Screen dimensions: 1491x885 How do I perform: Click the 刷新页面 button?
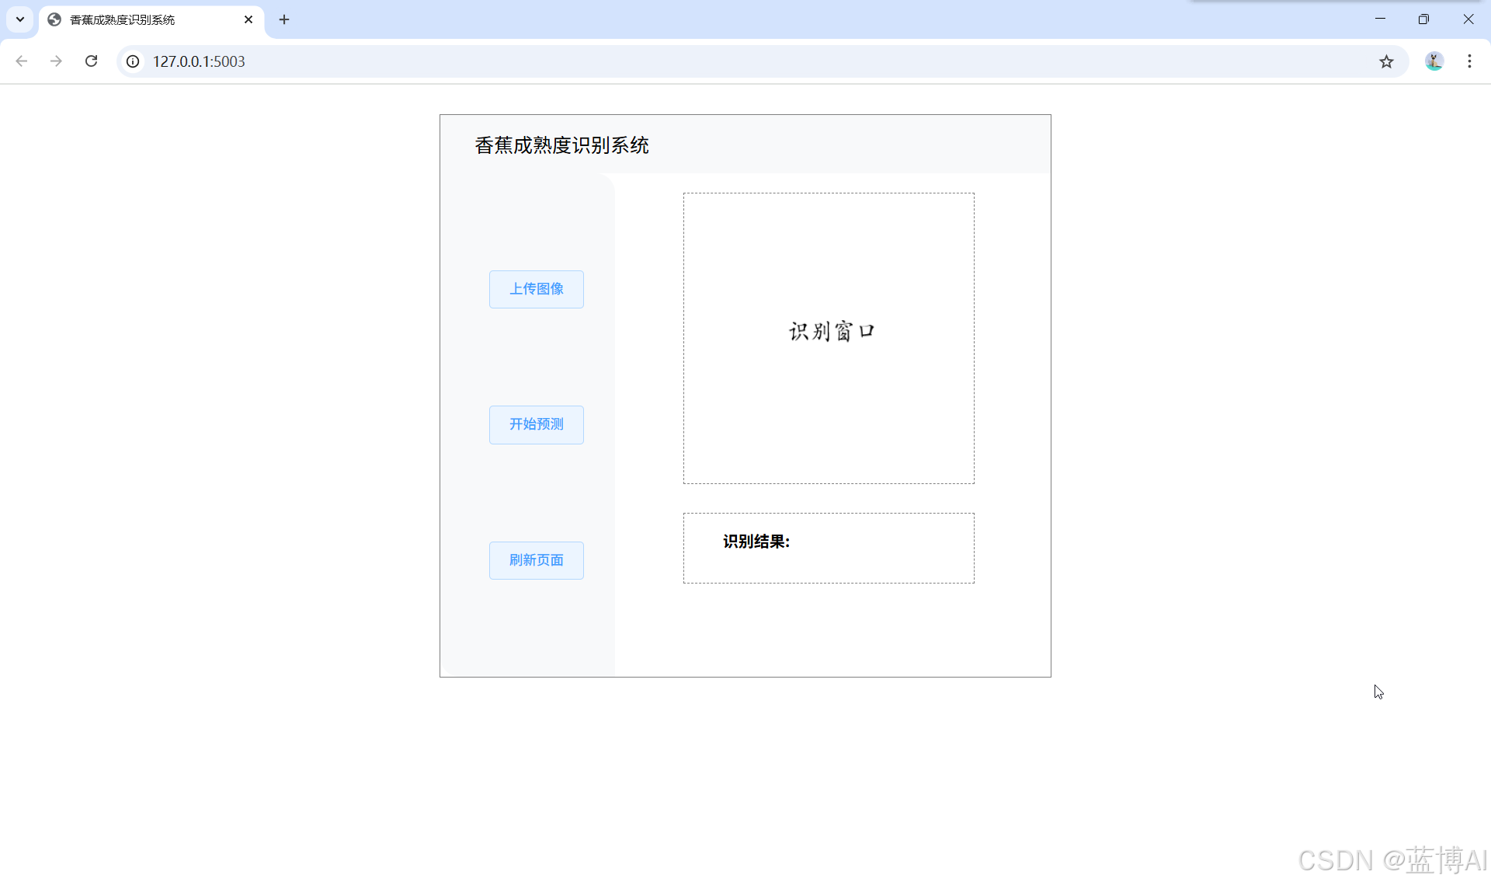(x=536, y=560)
